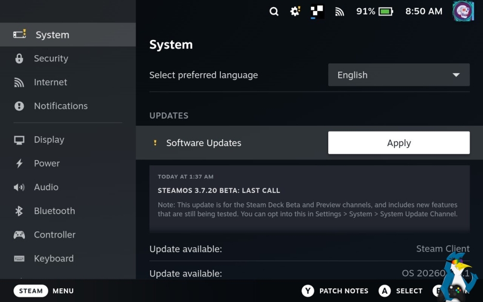483x302 pixels.
Task: Click the Y Patch Notes button
Action: click(335, 291)
